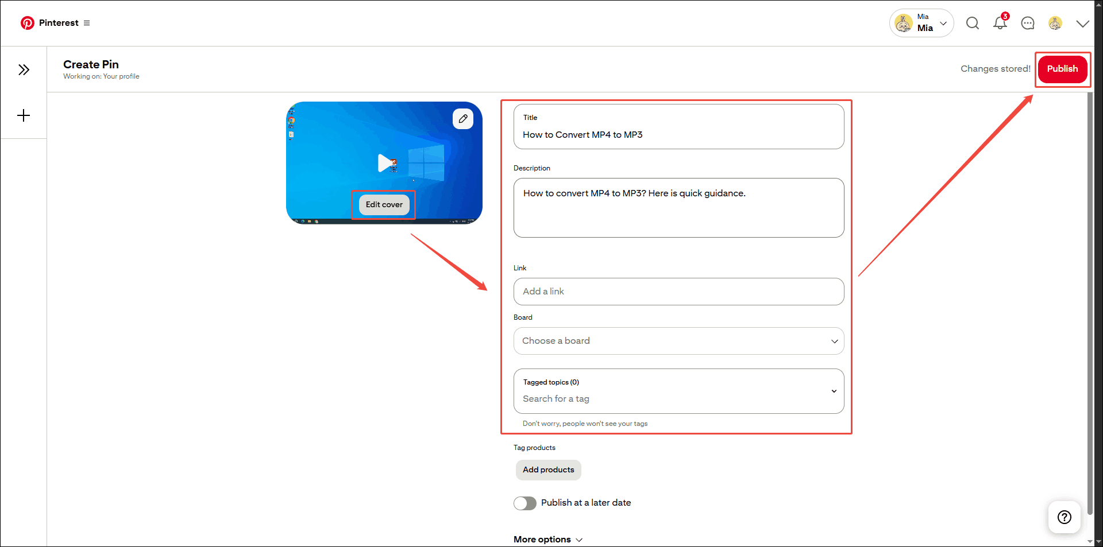This screenshot has height=547, width=1103.
Task: Click the vertical page scrollbar
Action: [x=1090, y=304]
